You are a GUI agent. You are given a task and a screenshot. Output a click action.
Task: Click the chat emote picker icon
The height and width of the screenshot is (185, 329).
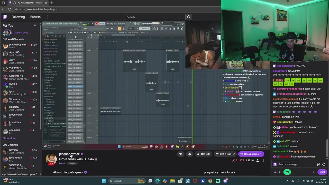click(x=324, y=164)
